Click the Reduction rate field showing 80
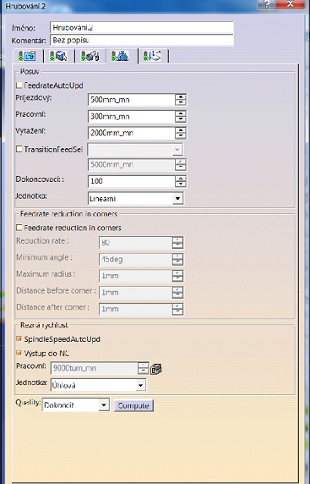This screenshot has width=310, height=484. coord(135,243)
